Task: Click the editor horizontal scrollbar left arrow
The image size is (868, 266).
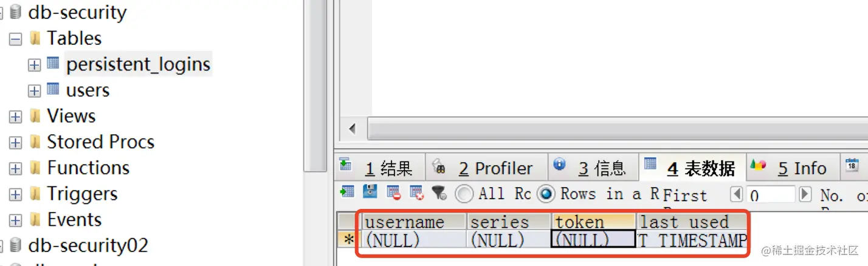Action: (352, 129)
